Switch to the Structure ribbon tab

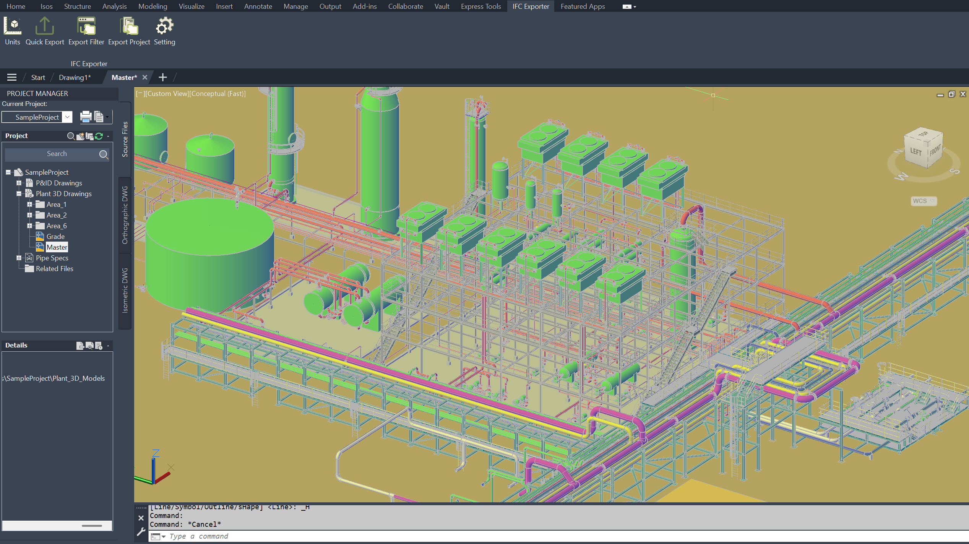[x=77, y=6]
